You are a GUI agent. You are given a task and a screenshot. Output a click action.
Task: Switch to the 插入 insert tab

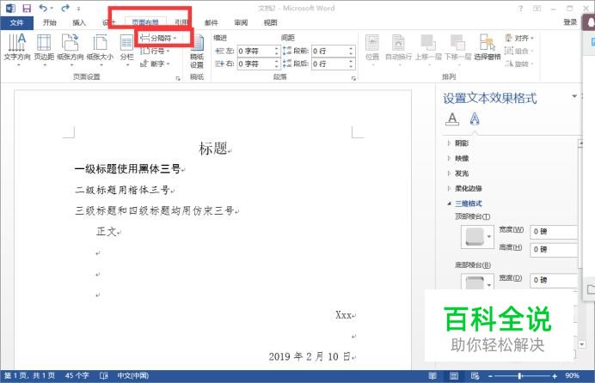(x=79, y=22)
